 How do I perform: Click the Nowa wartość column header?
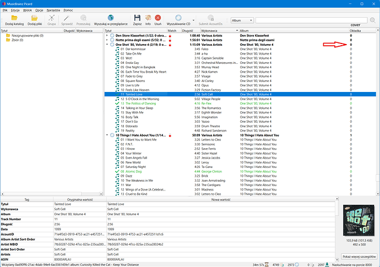[x=221, y=200]
